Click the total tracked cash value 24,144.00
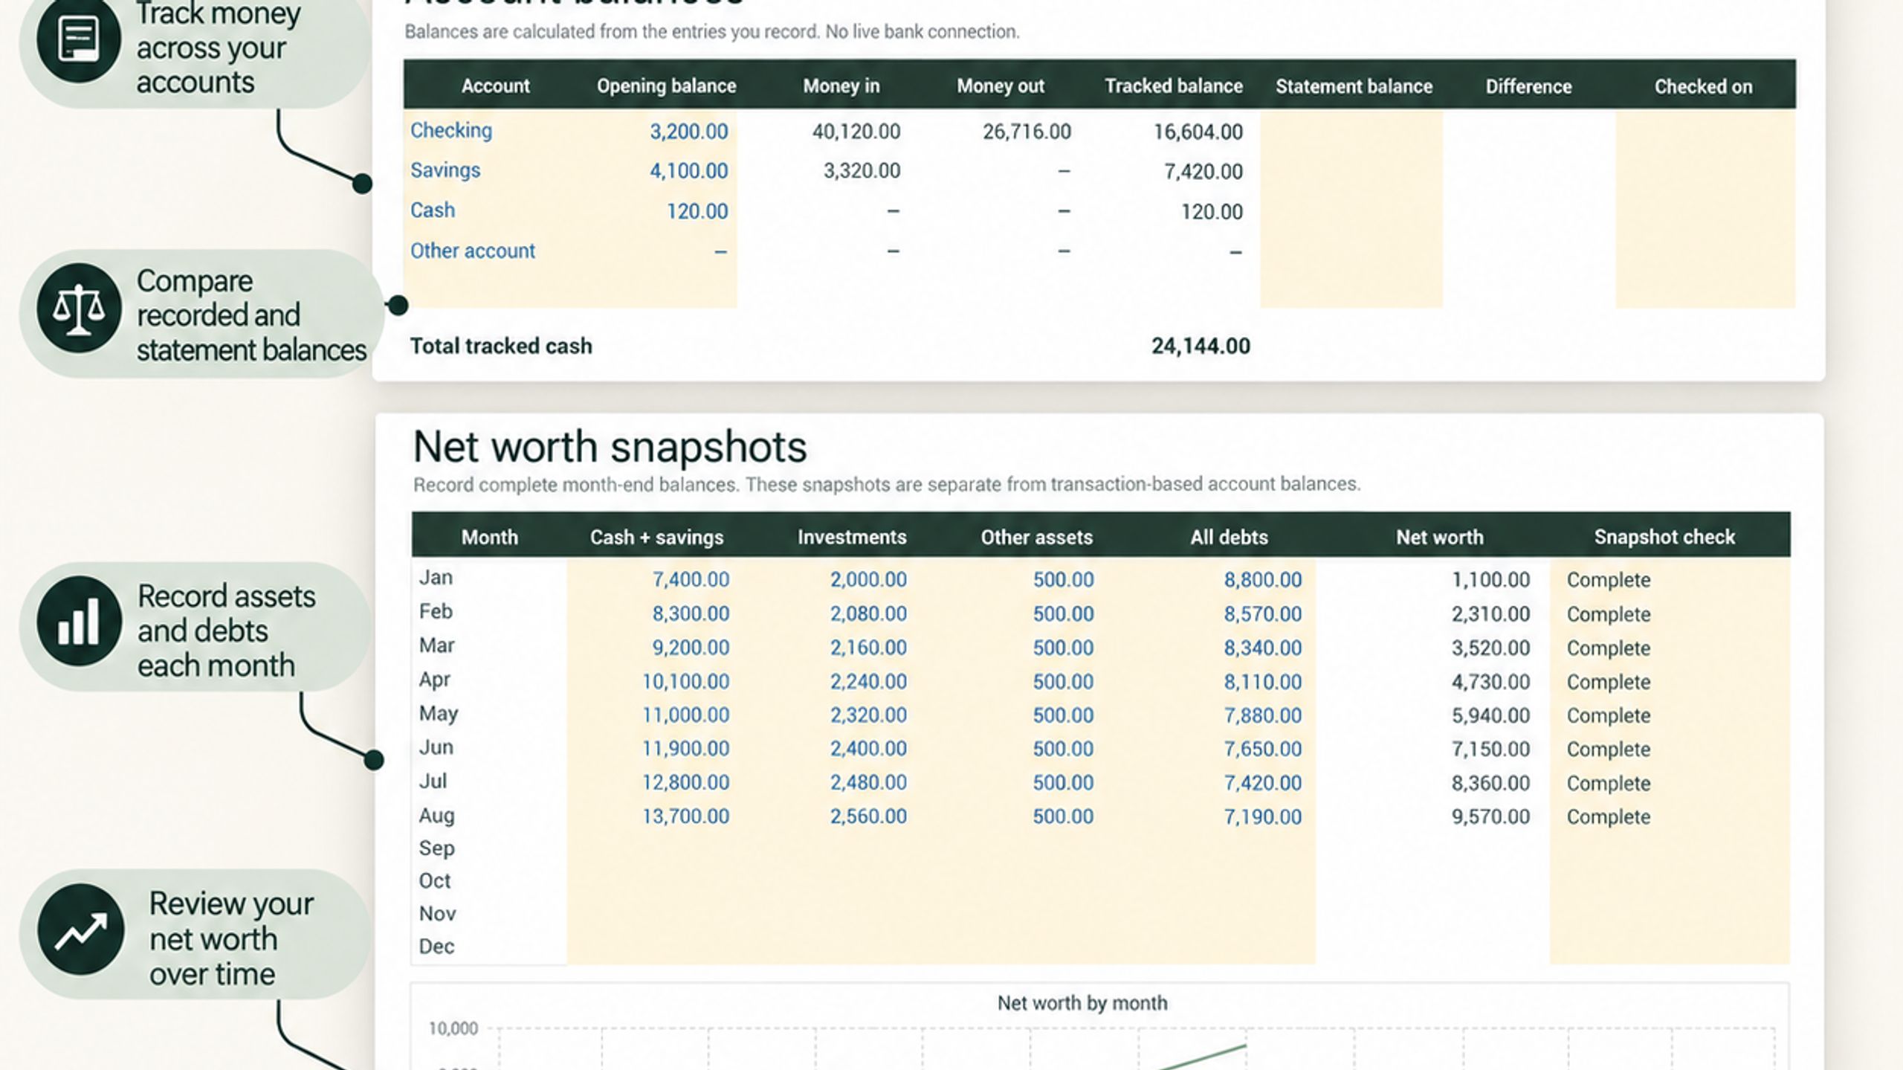1903x1070 pixels. click(x=1201, y=346)
